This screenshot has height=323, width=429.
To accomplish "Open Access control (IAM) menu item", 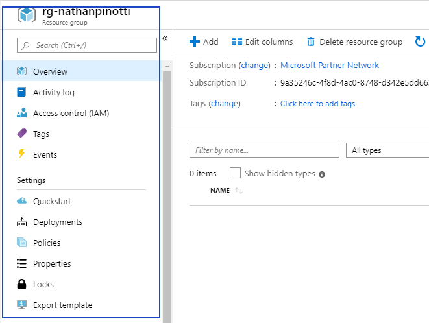I will pos(81,113).
